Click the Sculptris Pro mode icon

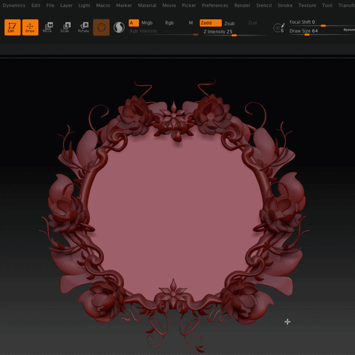pos(119,27)
